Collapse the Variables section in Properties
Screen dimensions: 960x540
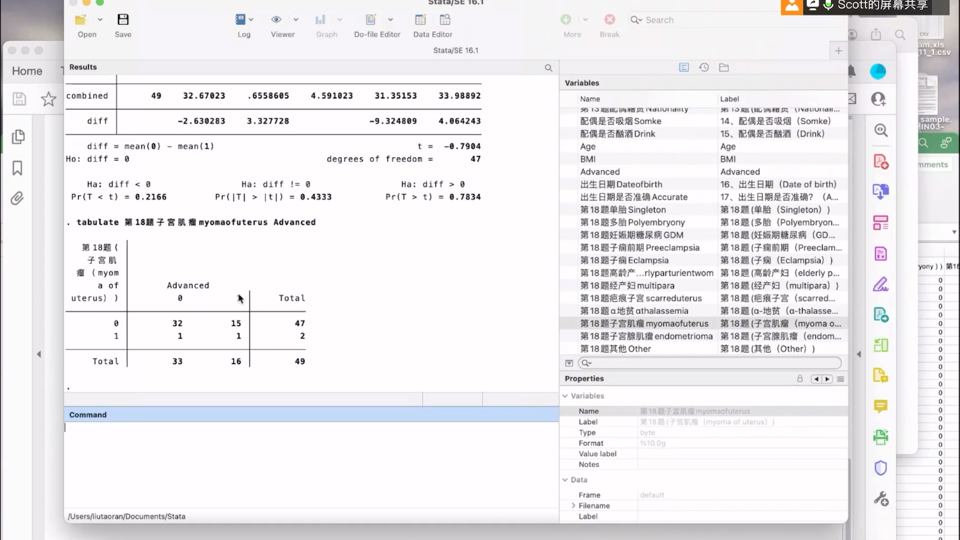(565, 396)
